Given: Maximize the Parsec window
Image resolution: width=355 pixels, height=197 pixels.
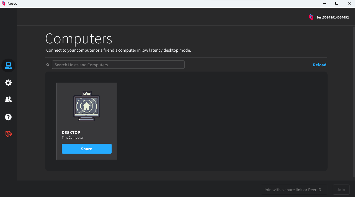Looking at the screenshot, I should [337, 4].
